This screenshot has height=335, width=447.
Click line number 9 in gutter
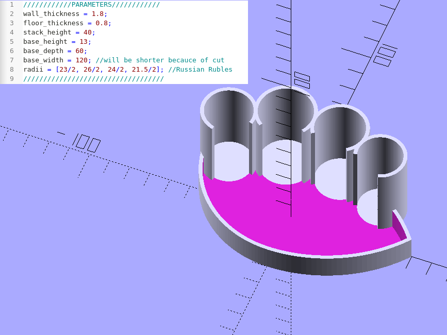(12, 79)
